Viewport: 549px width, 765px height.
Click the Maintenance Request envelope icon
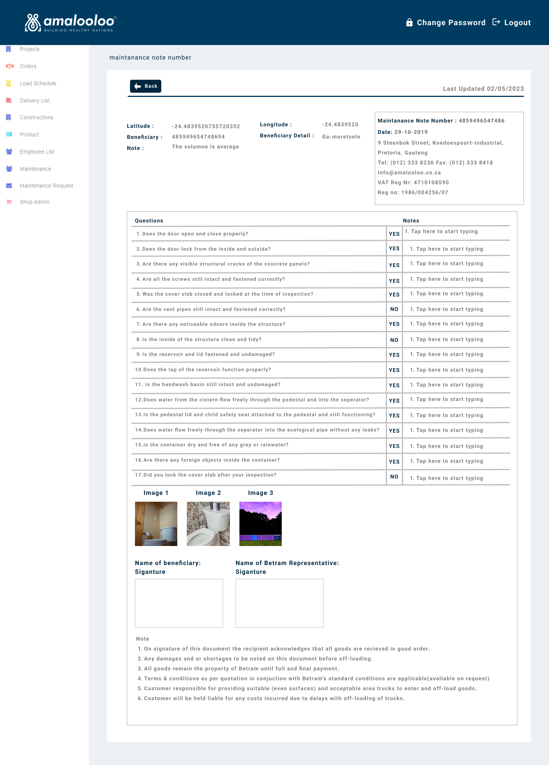coord(9,186)
